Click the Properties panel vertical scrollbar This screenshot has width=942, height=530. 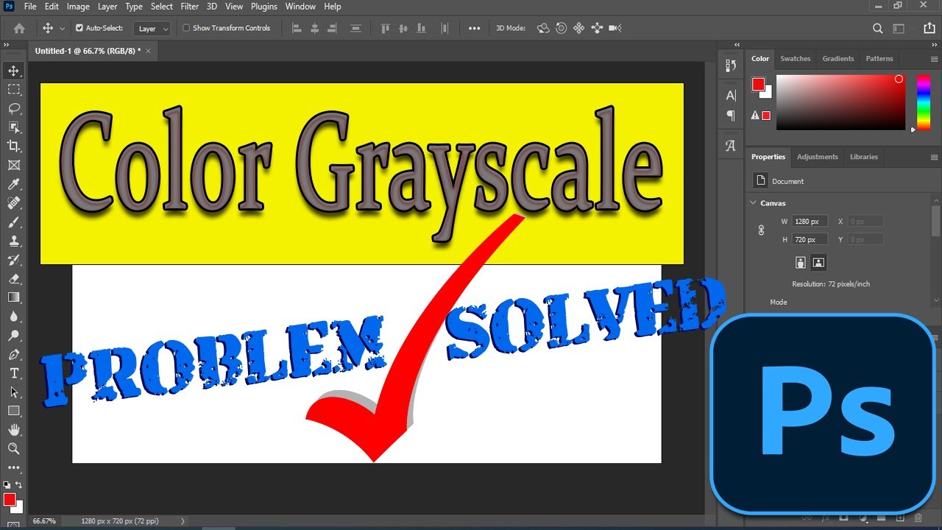(x=936, y=221)
